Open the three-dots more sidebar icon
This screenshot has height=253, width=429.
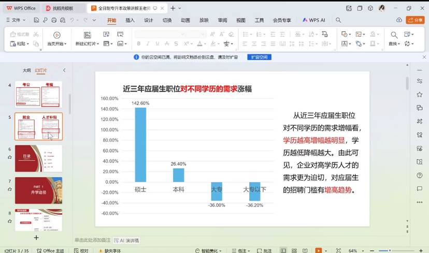(x=420, y=202)
